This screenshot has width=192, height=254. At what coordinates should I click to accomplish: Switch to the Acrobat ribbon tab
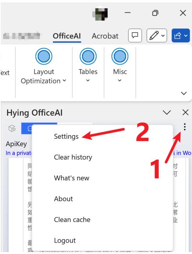point(105,36)
